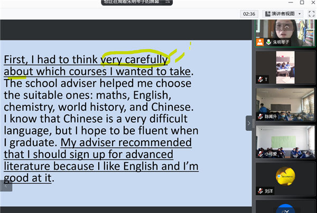Click the line "language, but I hope to be fluent when"
Viewport: 317px width, 213px height.
point(101,131)
